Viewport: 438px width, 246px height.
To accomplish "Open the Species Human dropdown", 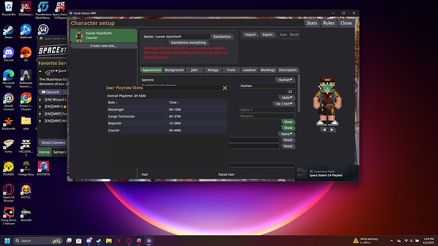I will click(x=285, y=79).
